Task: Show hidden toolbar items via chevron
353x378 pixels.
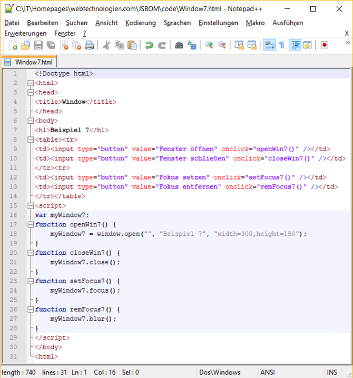Action: point(348,43)
